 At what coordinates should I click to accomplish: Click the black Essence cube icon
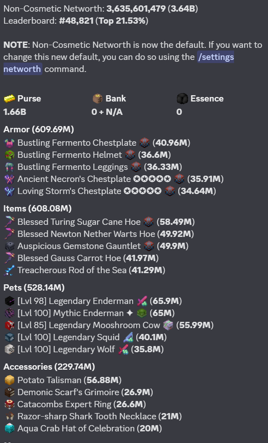click(x=182, y=99)
